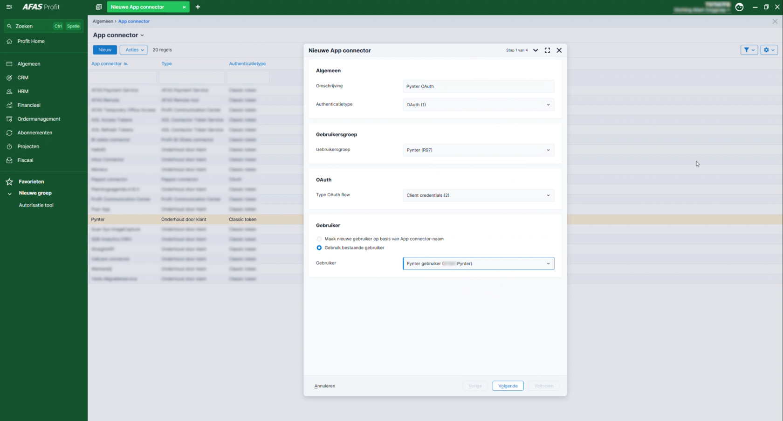The image size is (783, 421).
Task: Collapse the Nieuwe groep favorites group
Action: [9, 193]
